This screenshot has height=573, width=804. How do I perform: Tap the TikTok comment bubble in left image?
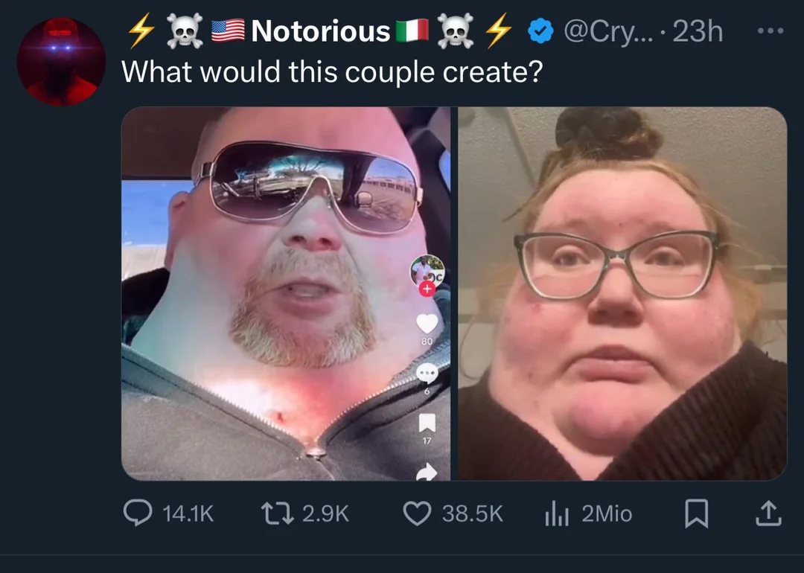(x=427, y=374)
